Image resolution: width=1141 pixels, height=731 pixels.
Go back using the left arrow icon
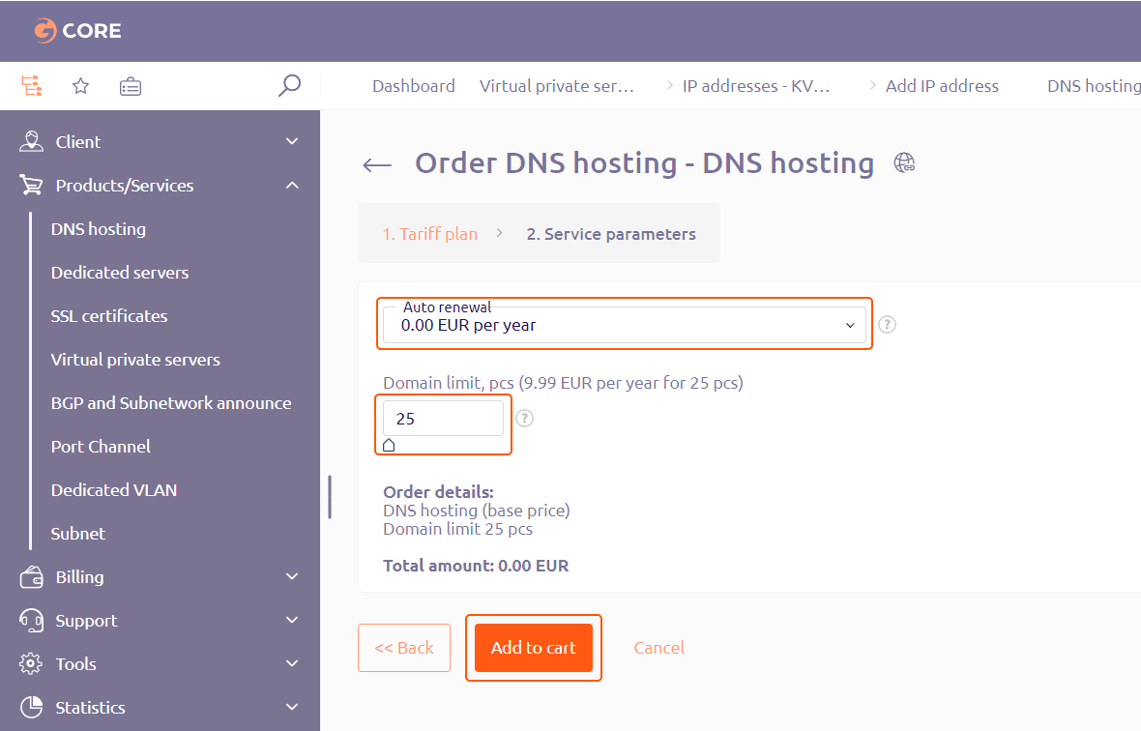377,165
